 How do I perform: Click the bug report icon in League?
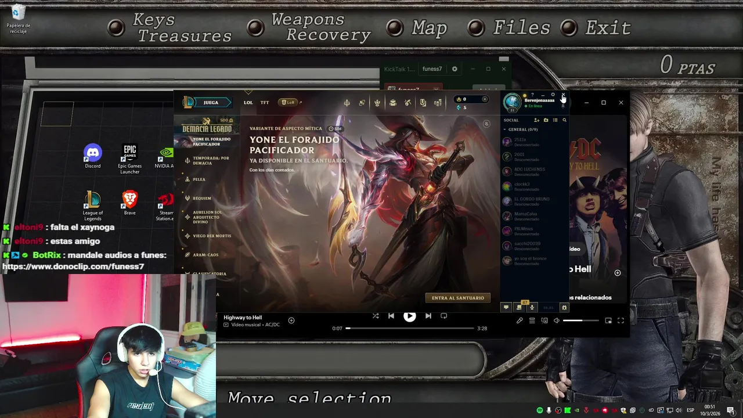(564, 307)
